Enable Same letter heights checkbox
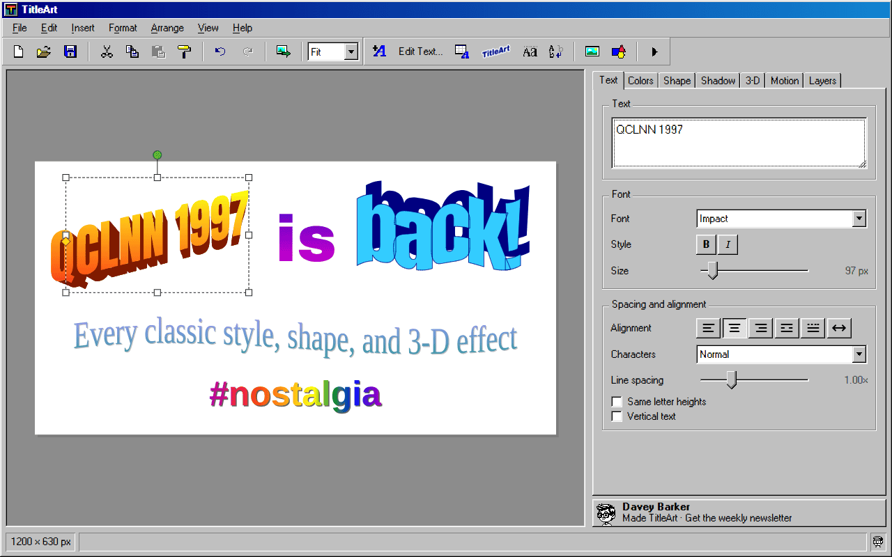Viewport: 892px width, 557px height. [x=617, y=402]
